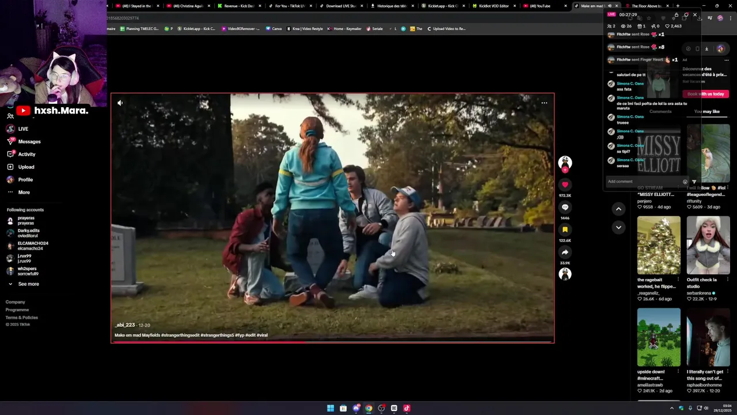Open Windows Start menu
The height and width of the screenshot is (415, 737).
(x=330, y=408)
